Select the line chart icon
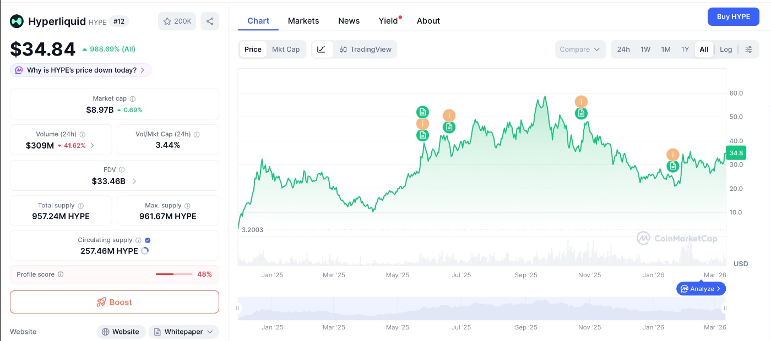Screen dimensions: 771x341 click(x=322, y=50)
